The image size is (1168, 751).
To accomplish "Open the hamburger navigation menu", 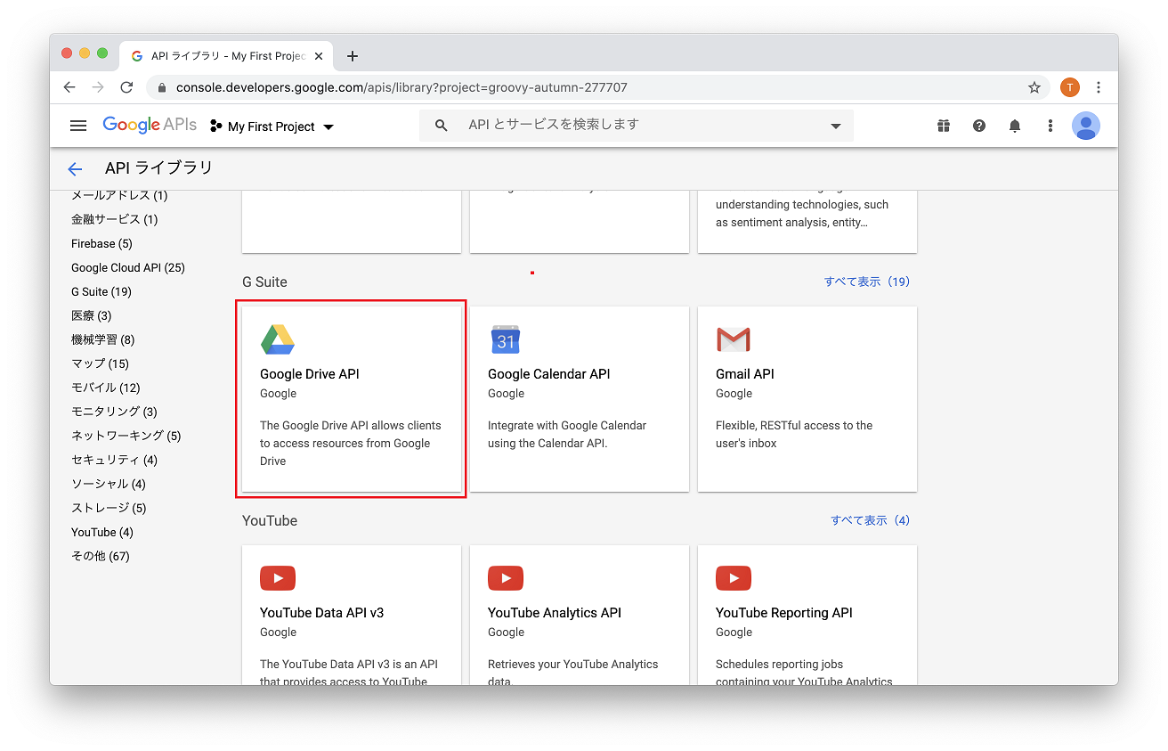I will click(78, 127).
